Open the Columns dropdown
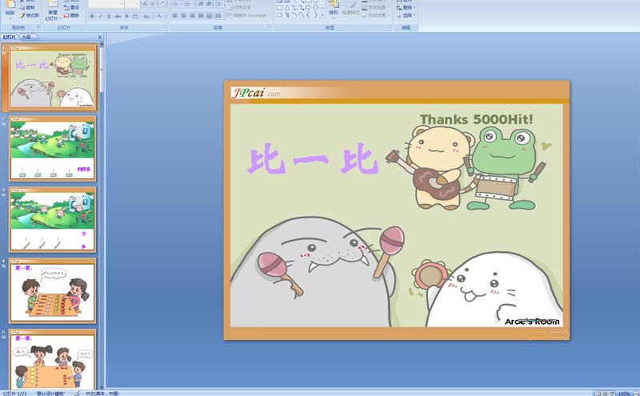The width and height of the screenshot is (640, 396). click(219, 16)
